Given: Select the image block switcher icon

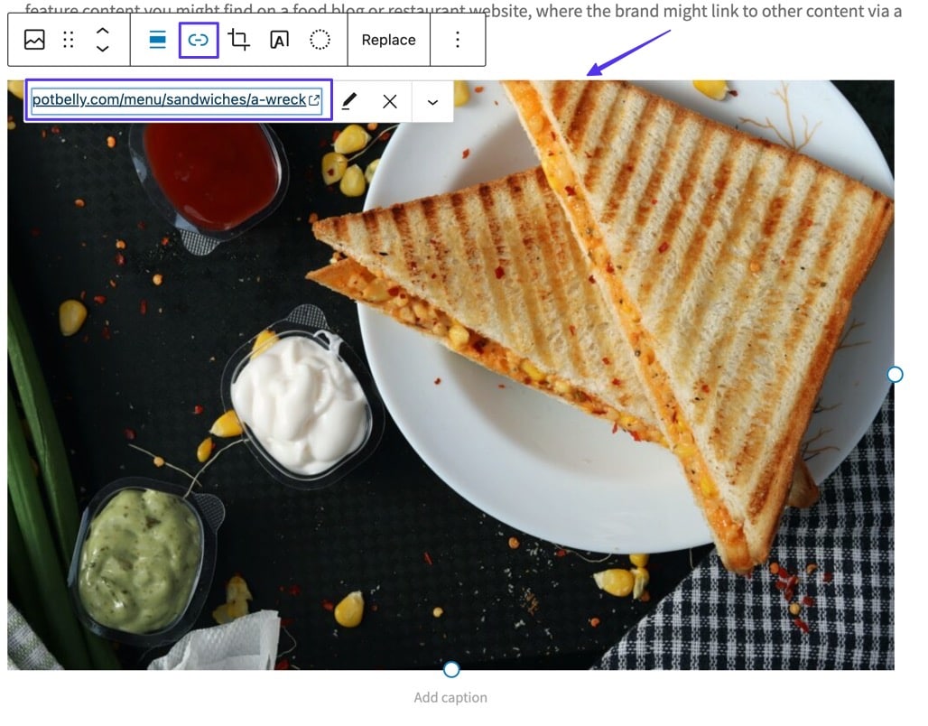Looking at the screenshot, I should tap(32, 39).
